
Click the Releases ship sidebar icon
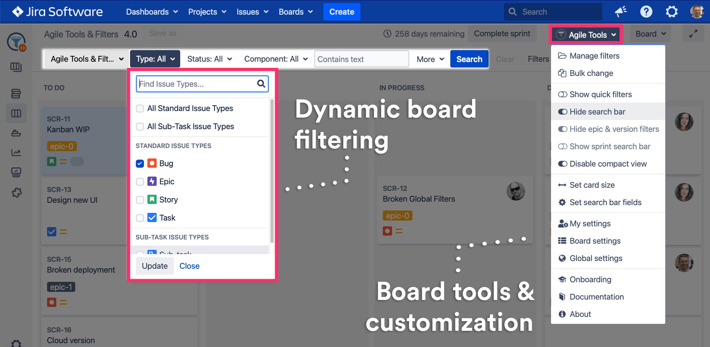coord(16,133)
